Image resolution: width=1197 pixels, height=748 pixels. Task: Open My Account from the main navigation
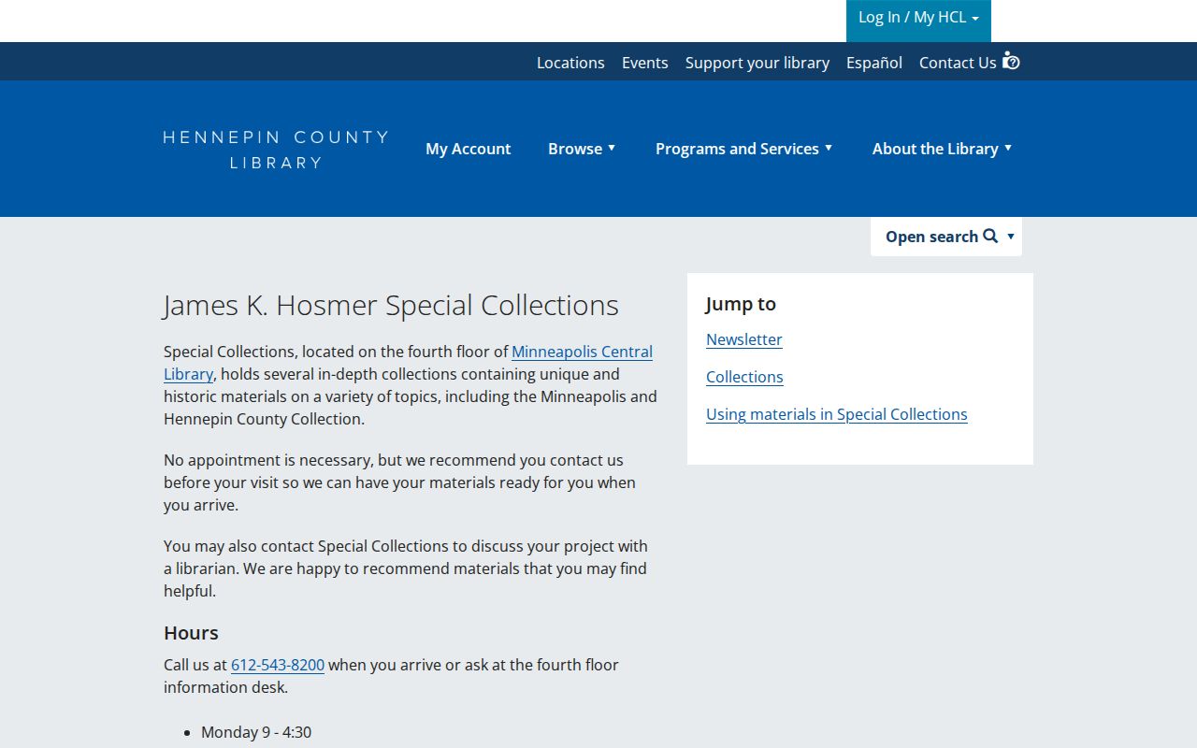[x=469, y=149]
